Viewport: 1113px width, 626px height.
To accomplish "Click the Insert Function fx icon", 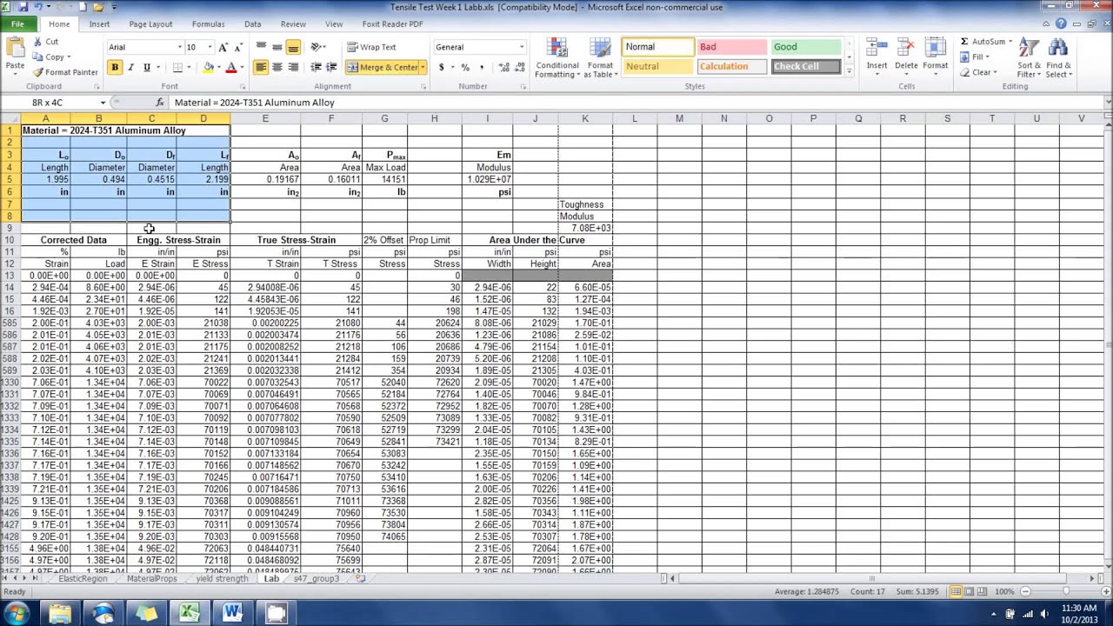I will [159, 103].
